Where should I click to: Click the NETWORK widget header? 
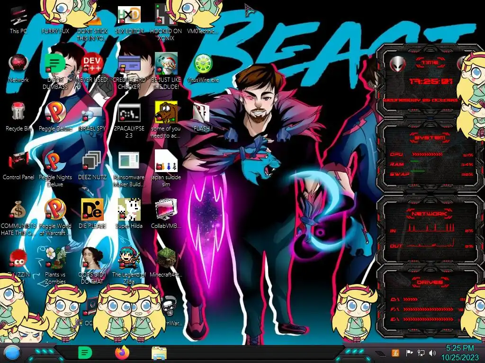pyautogui.click(x=430, y=213)
